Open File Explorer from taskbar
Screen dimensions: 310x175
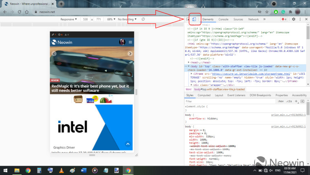point(17,171)
